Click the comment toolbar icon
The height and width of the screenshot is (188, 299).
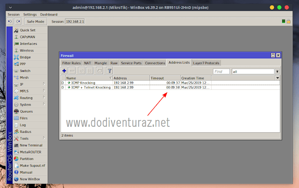pos(100,71)
